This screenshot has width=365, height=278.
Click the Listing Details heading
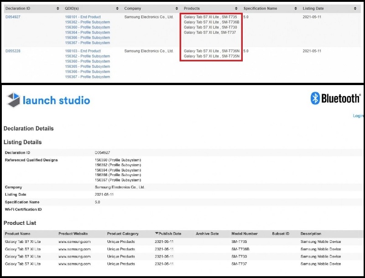[x=22, y=142]
